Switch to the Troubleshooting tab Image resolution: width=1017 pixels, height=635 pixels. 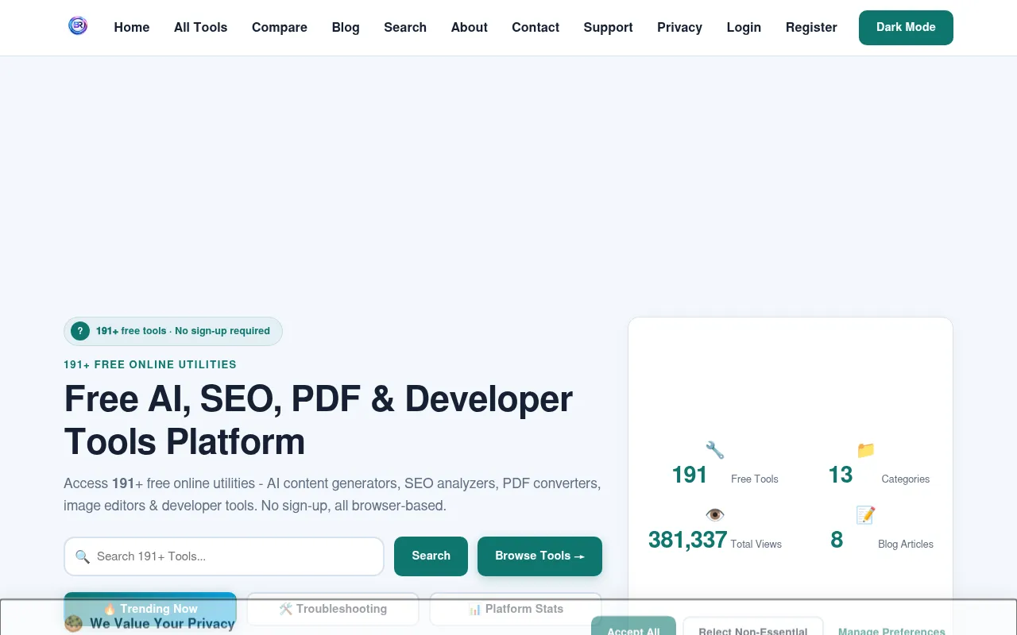pos(333,609)
